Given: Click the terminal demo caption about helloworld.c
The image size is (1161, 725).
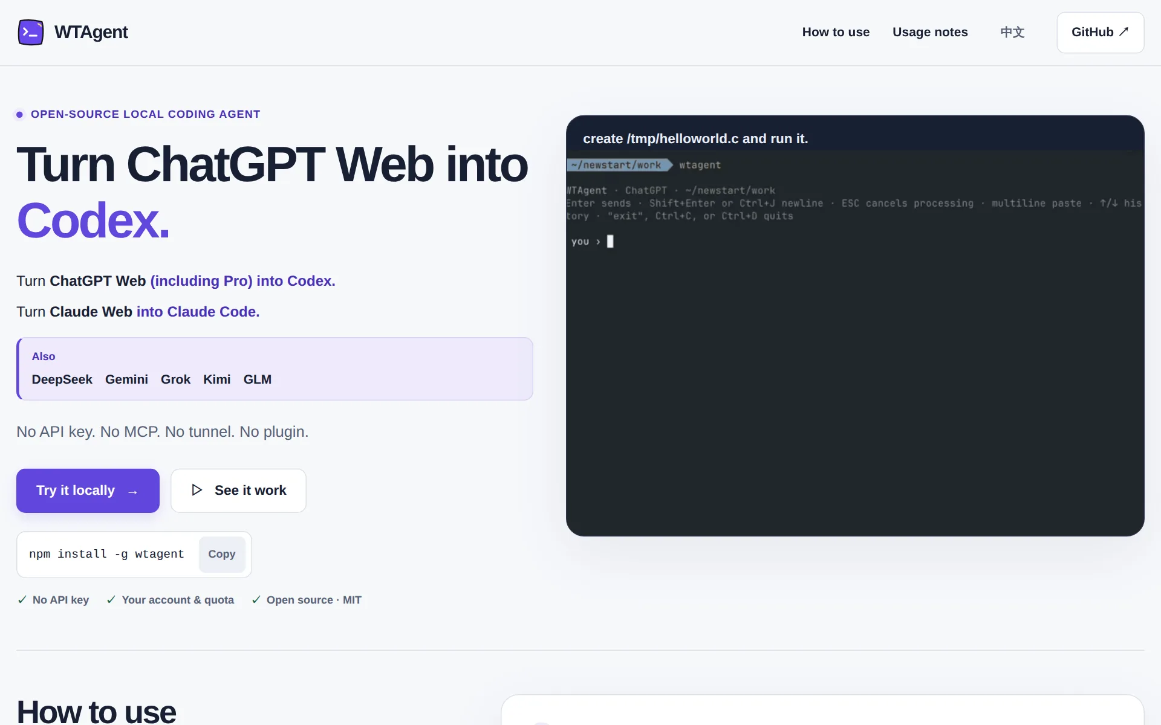Looking at the screenshot, I should click(x=695, y=139).
